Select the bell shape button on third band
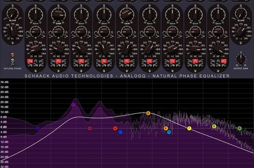Viewport: 254px width, 168px height. (x=81, y=62)
